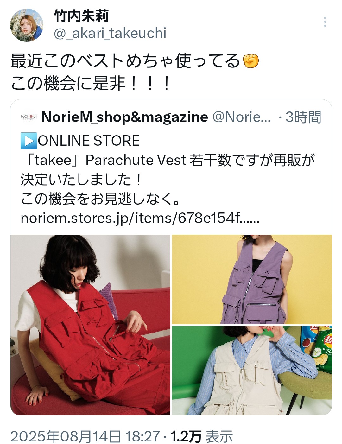View the beige vest photo

point(252,371)
